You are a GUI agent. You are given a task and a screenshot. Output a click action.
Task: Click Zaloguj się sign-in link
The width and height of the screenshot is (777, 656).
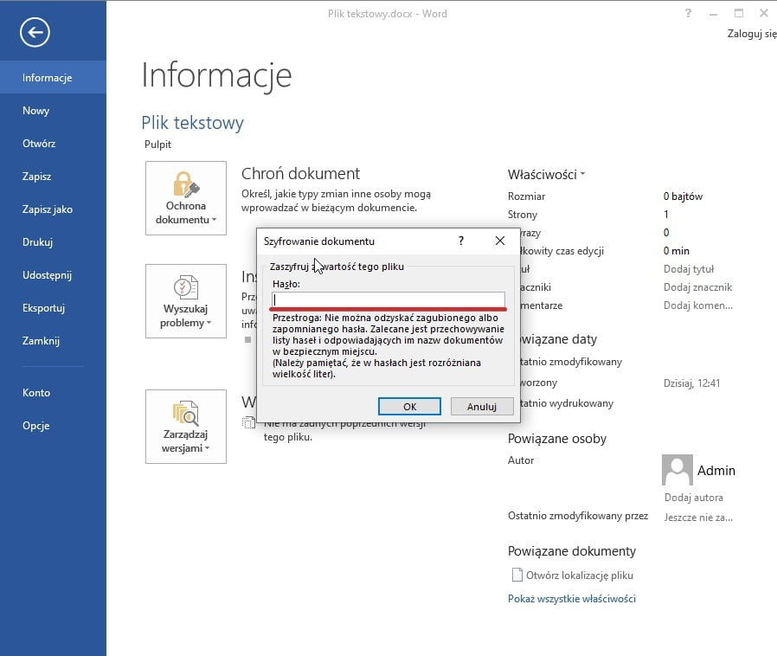click(751, 35)
